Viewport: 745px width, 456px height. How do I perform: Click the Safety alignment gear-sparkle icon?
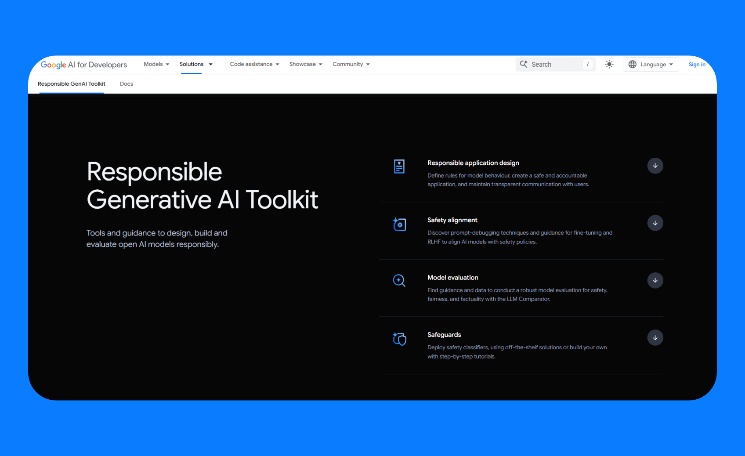pyautogui.click(x=399, y=224)
